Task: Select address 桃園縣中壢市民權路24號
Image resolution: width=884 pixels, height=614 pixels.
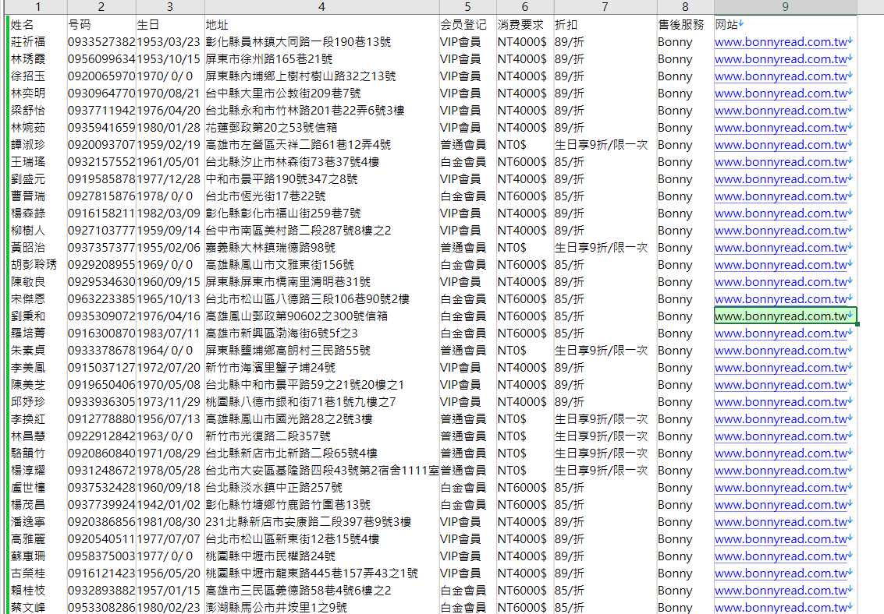Action: [322, 556]
